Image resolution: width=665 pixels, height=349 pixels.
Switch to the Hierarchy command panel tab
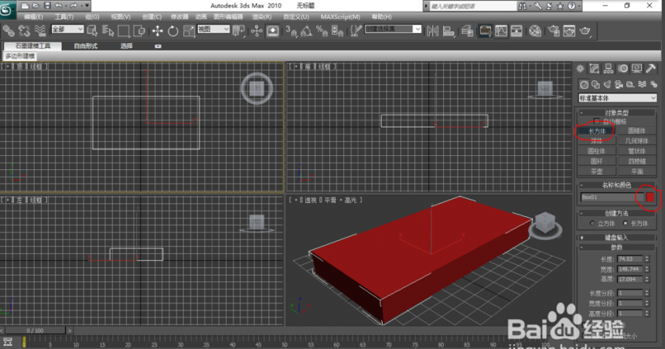point(609,69)
